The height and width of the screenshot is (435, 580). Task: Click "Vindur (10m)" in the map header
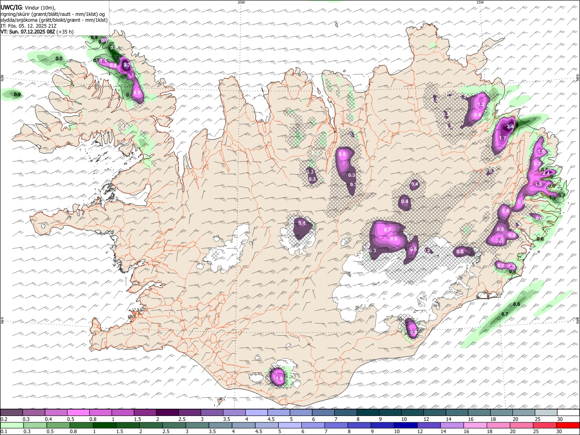point(39,8)
